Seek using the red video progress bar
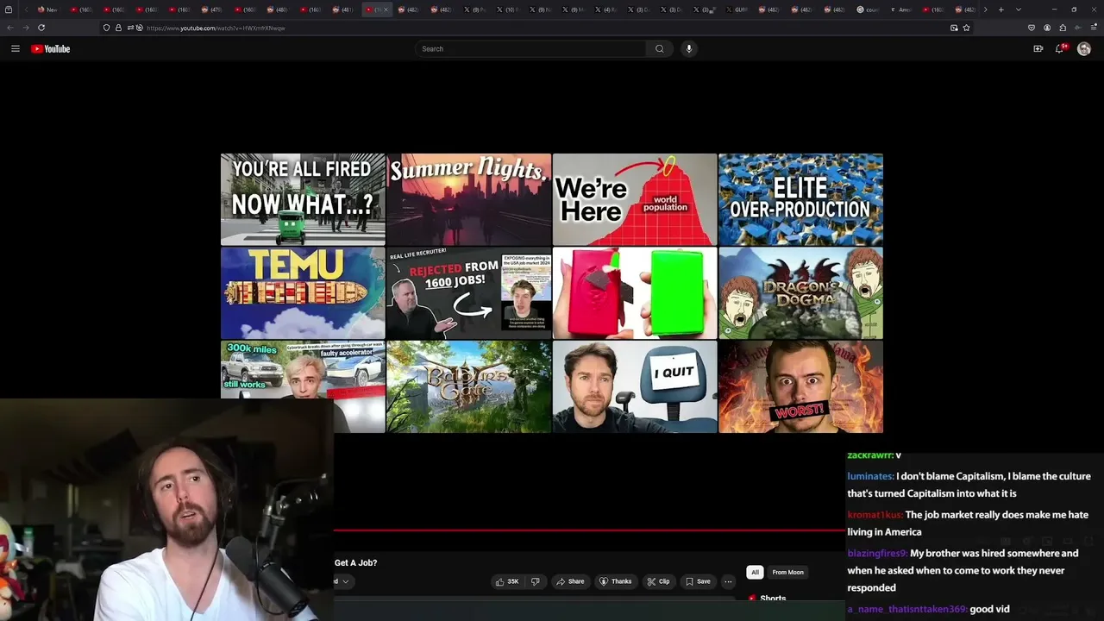This screenshot has width=1104, height=621. point(588,530)
